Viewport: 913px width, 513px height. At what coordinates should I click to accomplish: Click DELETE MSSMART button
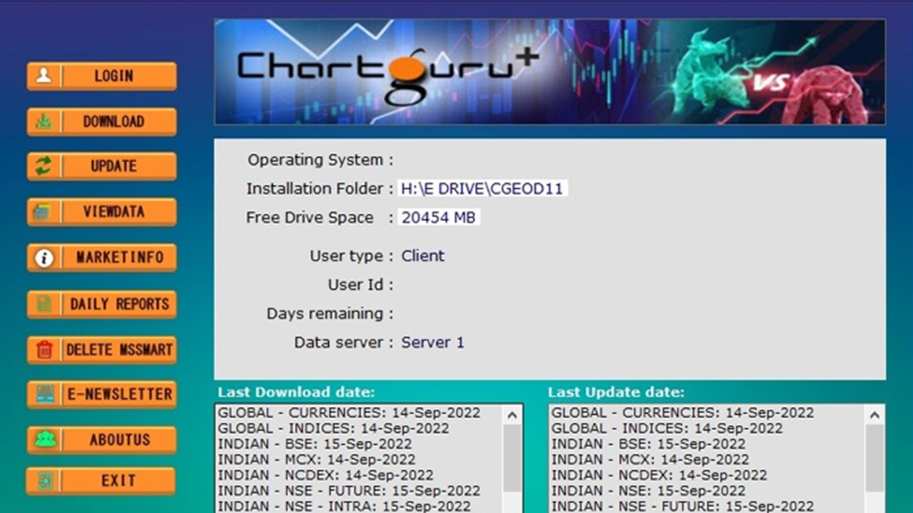(x=102, y=349)
